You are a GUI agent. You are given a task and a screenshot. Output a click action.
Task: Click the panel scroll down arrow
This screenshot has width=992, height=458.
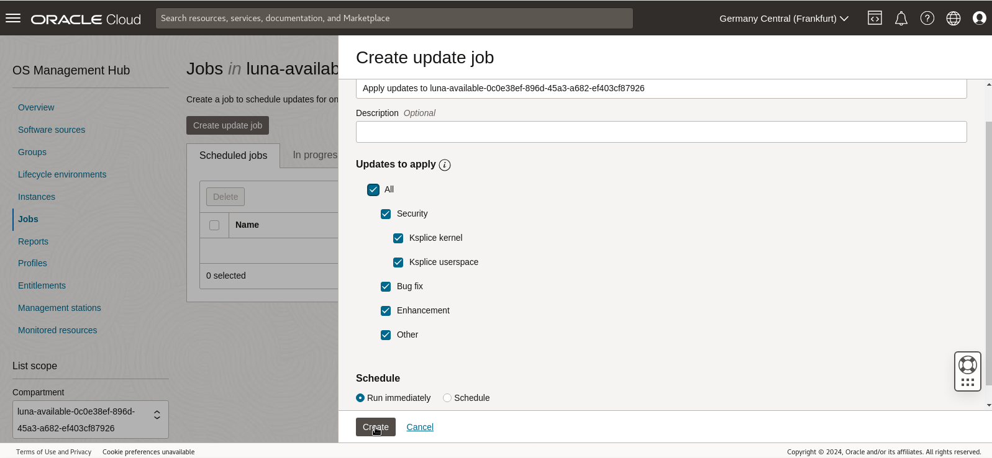(989, 405)
